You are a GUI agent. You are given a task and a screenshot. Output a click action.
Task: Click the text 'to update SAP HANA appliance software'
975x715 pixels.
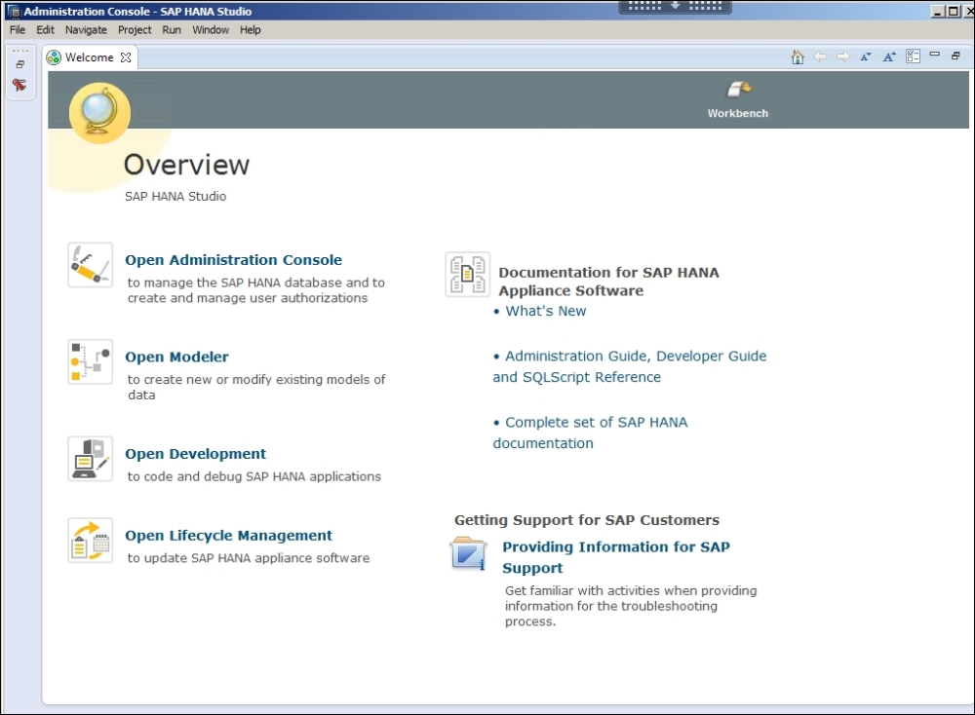click(249, 558)
